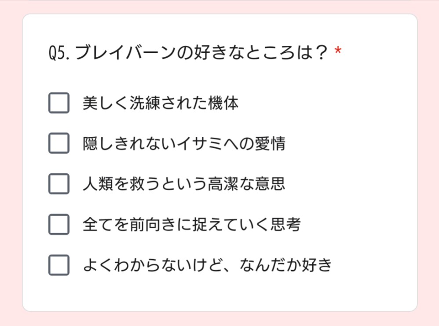Click the word 高潔 in the third option

(222, 184)
